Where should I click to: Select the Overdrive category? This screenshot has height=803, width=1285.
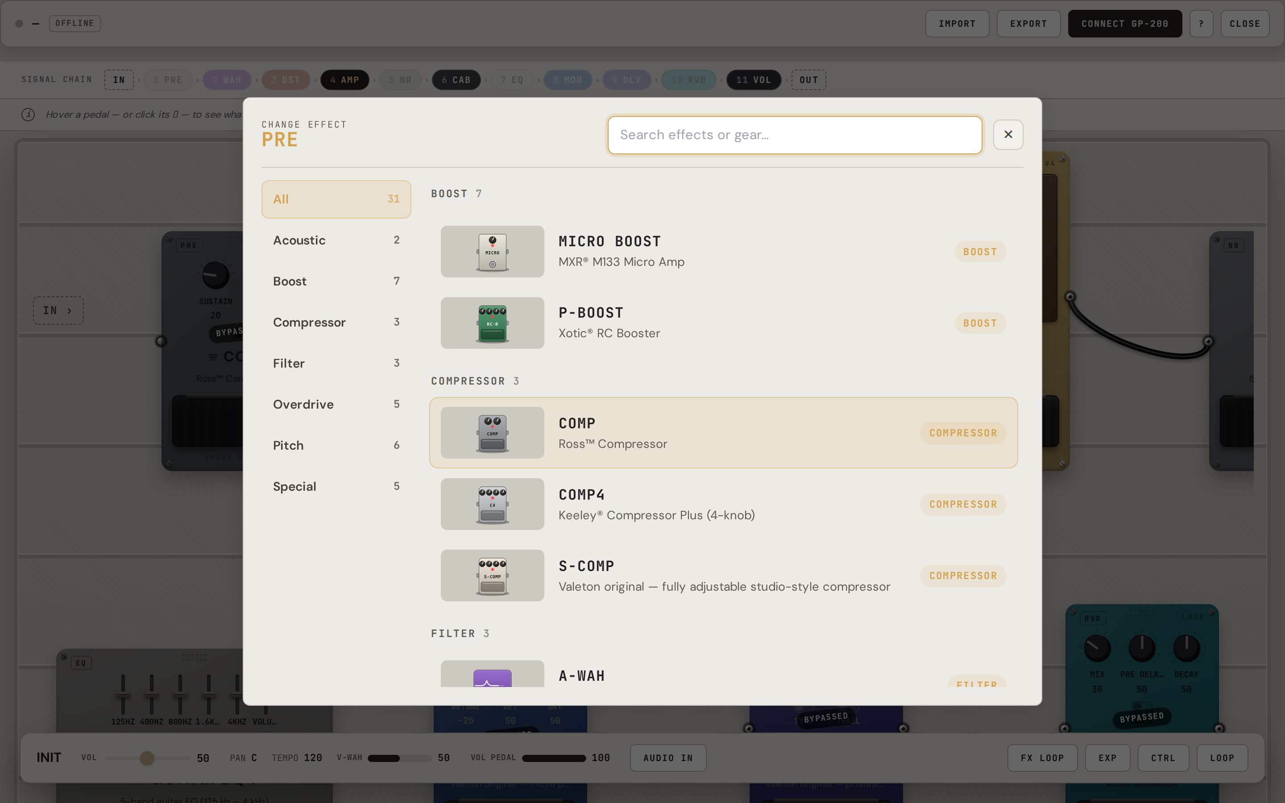[336, 404]
